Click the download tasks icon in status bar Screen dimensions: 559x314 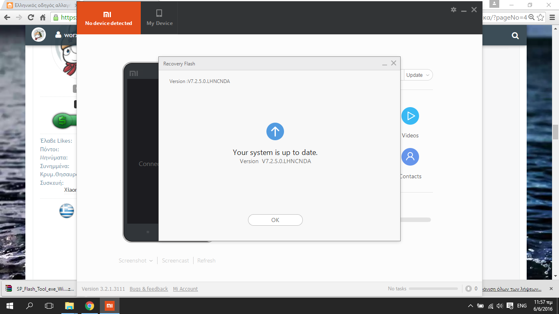click(x=469, y=289)
